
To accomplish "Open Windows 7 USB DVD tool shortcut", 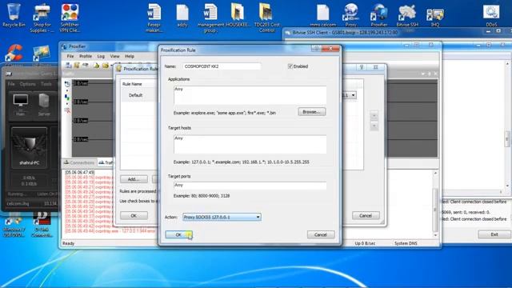I will (14, 225).
